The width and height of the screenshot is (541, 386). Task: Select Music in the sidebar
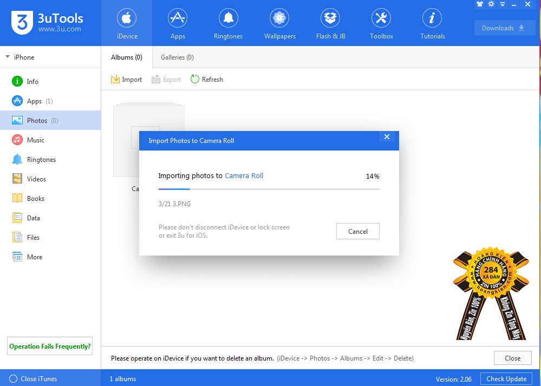coord(50,140)
